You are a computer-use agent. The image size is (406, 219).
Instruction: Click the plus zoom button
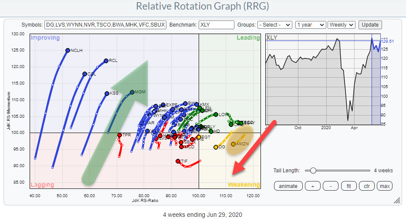click(x=313, y=186)
